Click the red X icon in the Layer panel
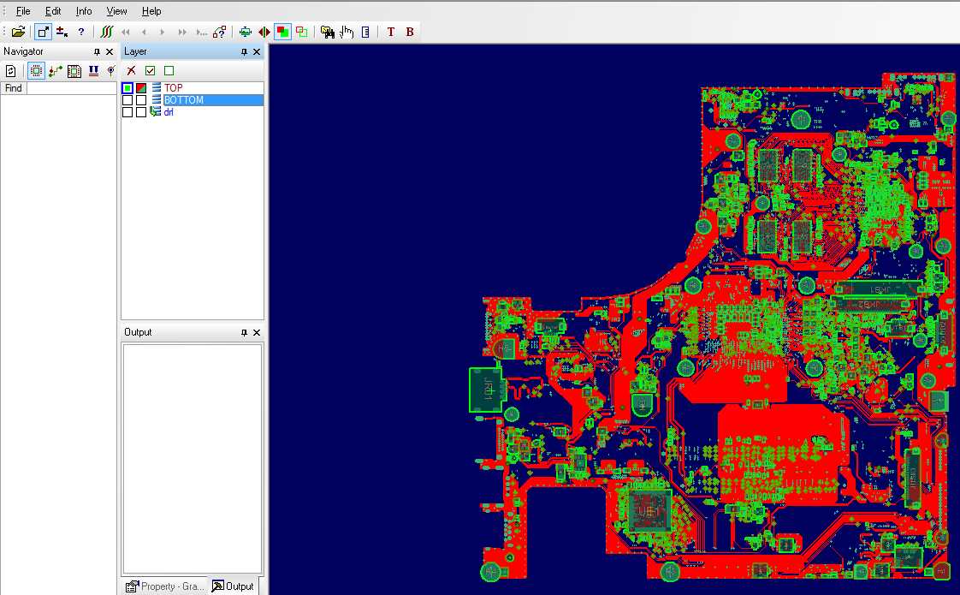This screenshot has width=960, height=595. 131,70
